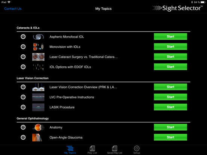Image resolution: width=207 pixels, height=155 pixels.
Task: Tap the LASIK Procedure thumbnail
Action: point(38,107)
